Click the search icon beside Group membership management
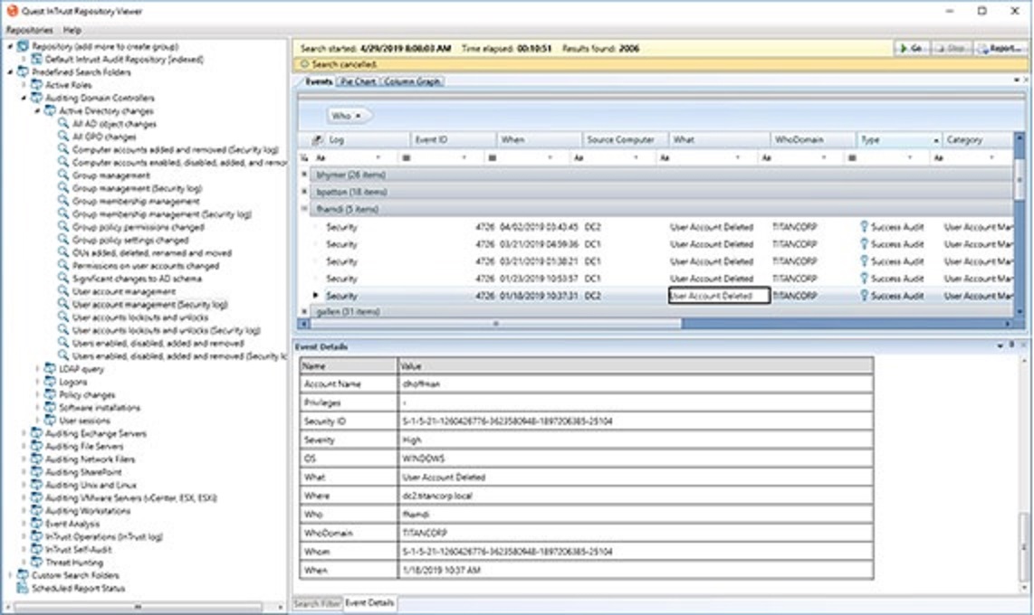 pos(62,201)
